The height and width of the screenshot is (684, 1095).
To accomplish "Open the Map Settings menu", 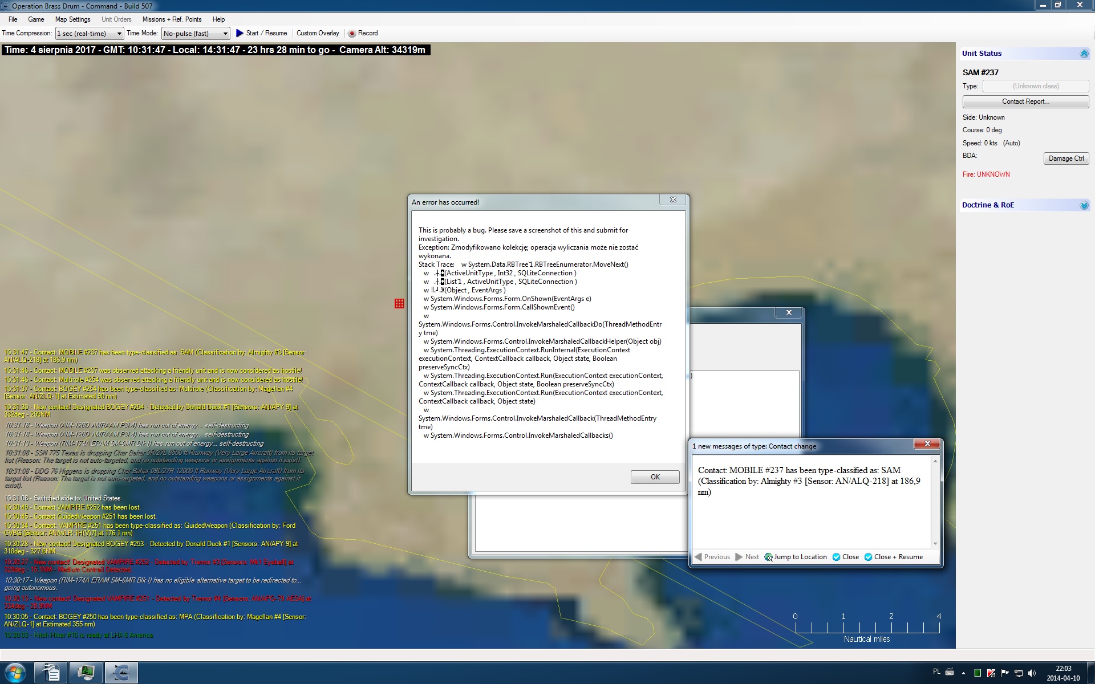I will [72, 19].
